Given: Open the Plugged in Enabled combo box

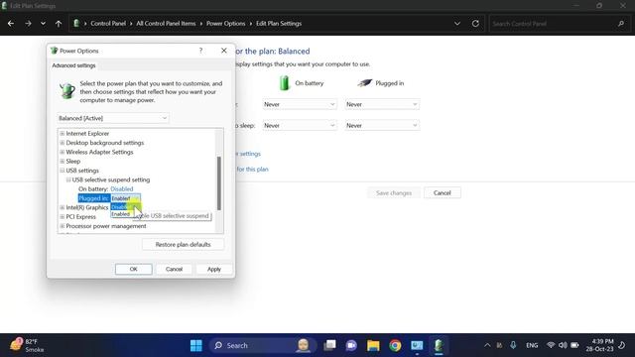Looking at the screenshot, I should (126, 198).
